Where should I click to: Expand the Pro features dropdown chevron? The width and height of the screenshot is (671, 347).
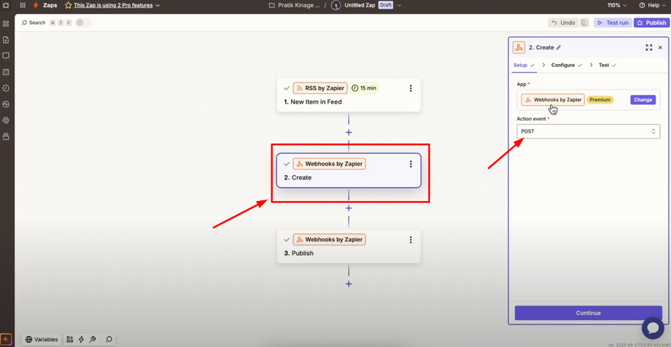pyautogui.click(x=158, y=6)
